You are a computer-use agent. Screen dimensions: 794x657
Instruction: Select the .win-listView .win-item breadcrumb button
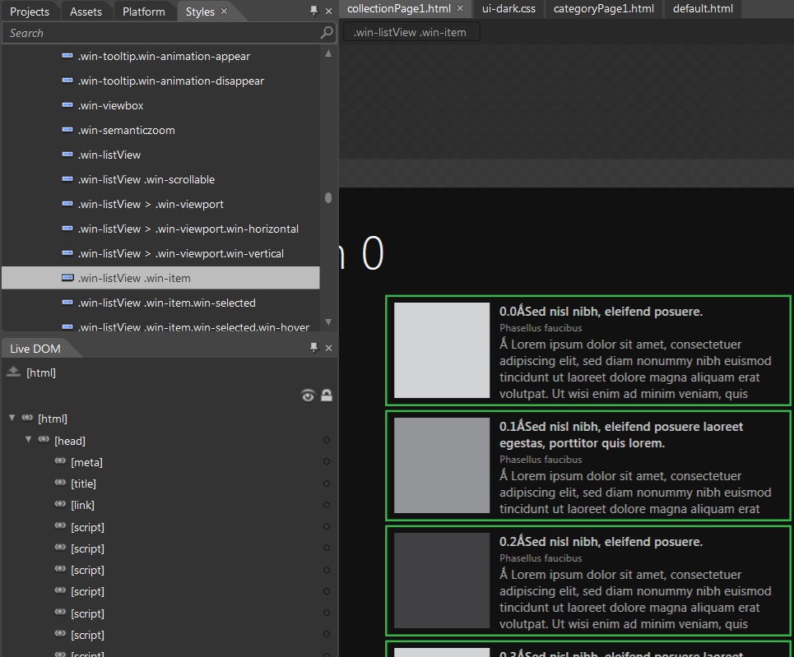pos(411,32)
